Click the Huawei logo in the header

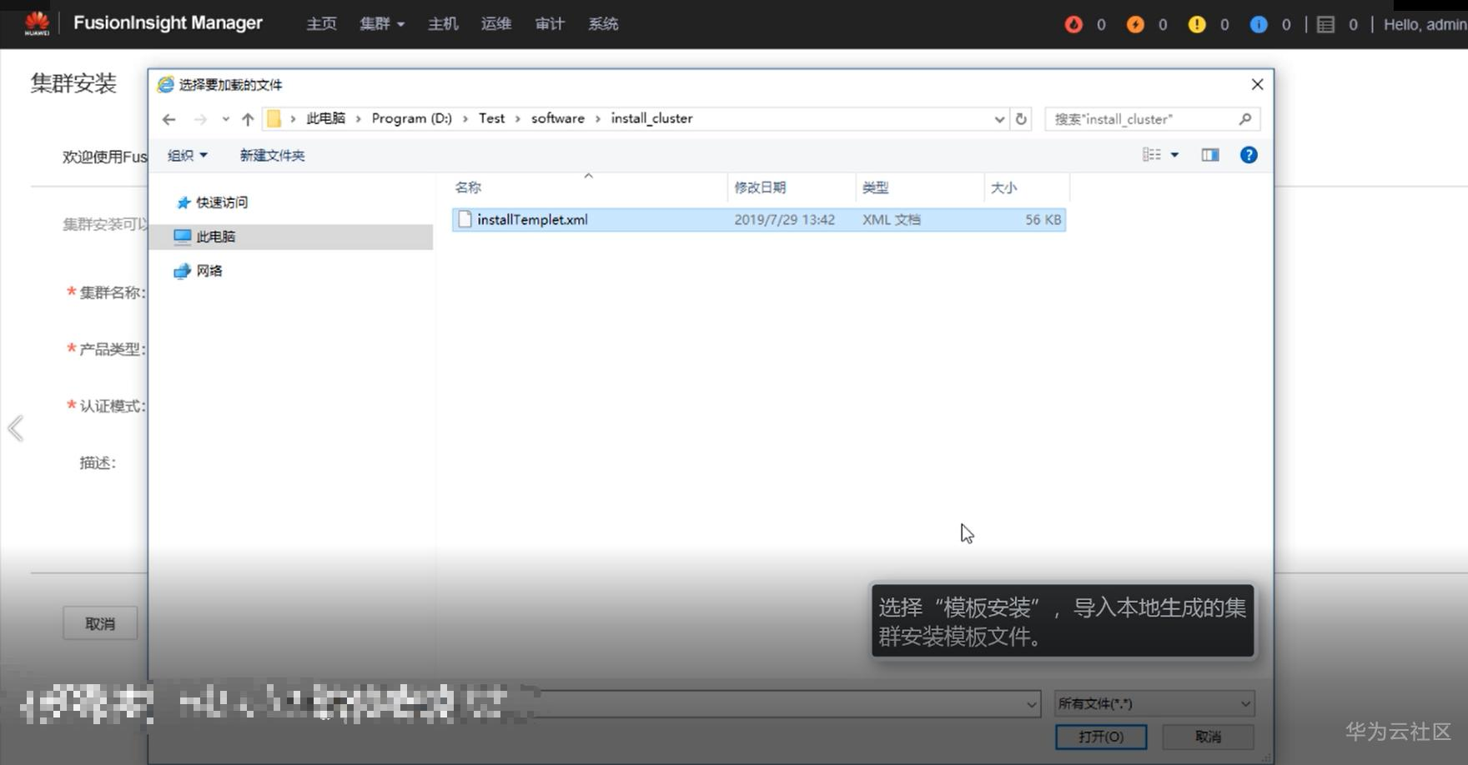pyautogui.click(x=38, y=23)
